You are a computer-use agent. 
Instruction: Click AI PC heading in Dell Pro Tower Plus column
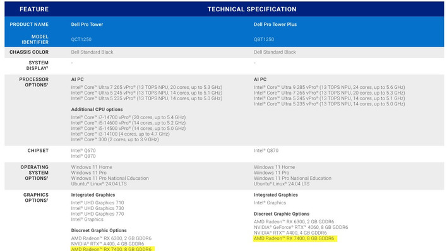point(260,79)
